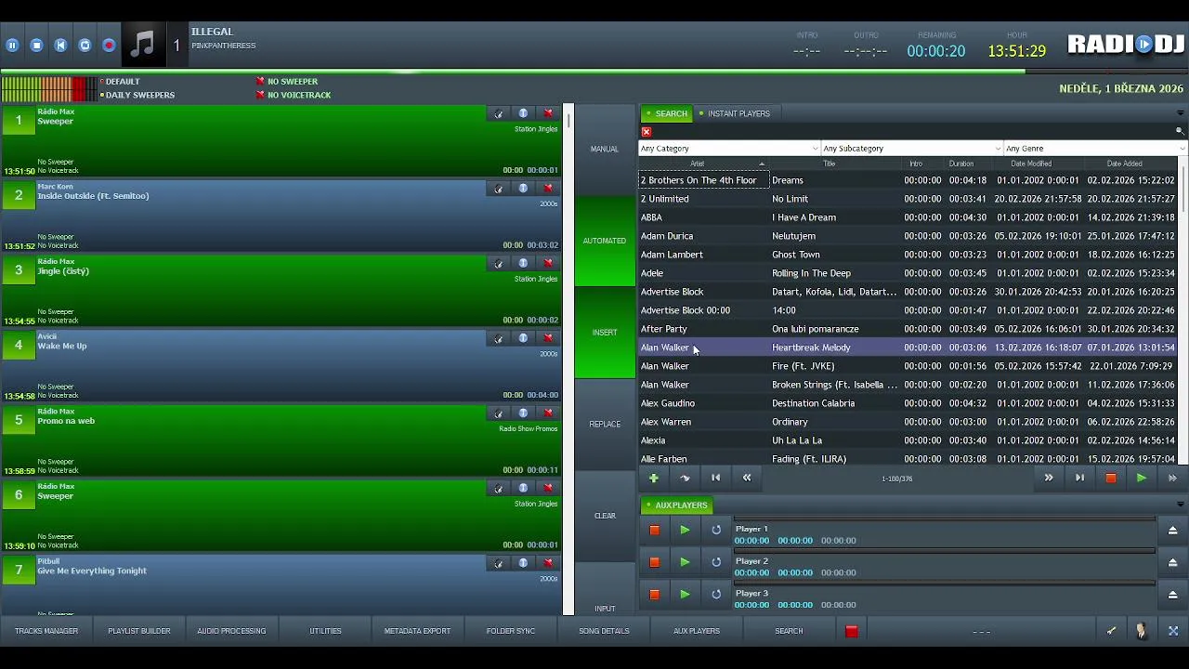The width and height of the screenshot is (1189, 669).
Task: Clear the search with red X icon
Action: point(647,132)
